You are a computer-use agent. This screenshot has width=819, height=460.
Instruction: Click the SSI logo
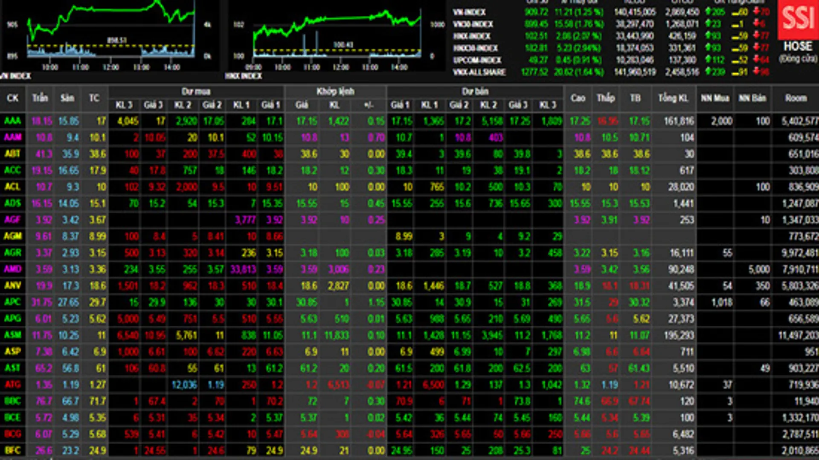click(798, 19)
